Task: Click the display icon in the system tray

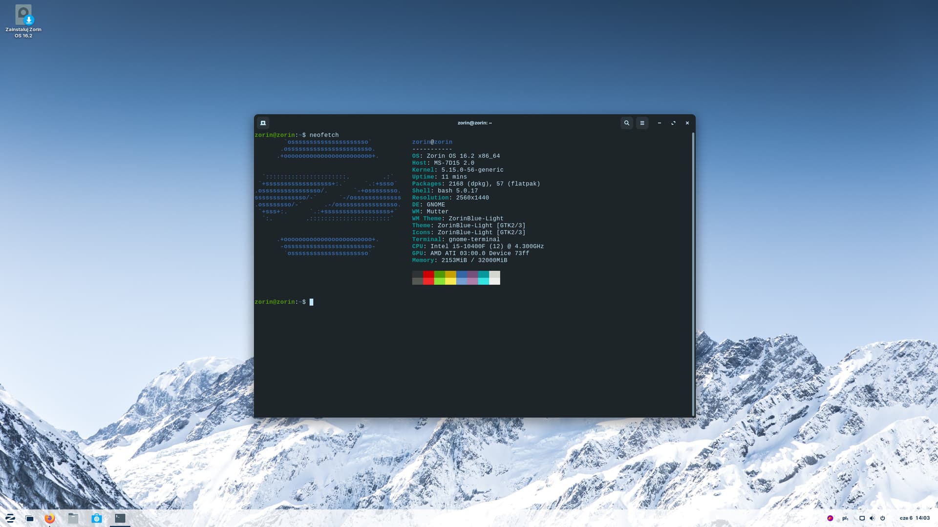Action: (862, 518)
